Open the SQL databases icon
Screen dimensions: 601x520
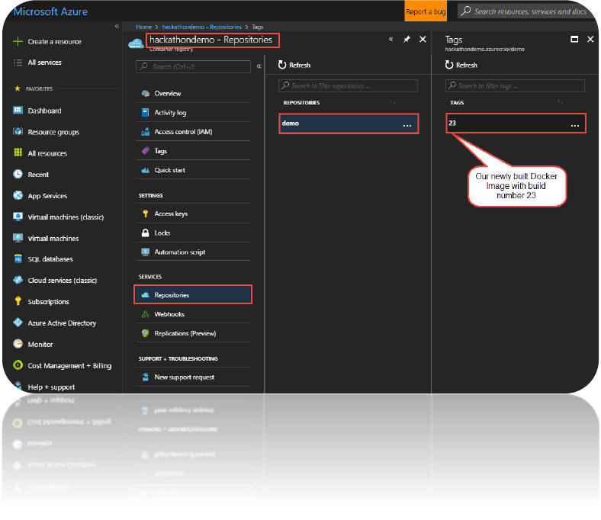[18, 258]
